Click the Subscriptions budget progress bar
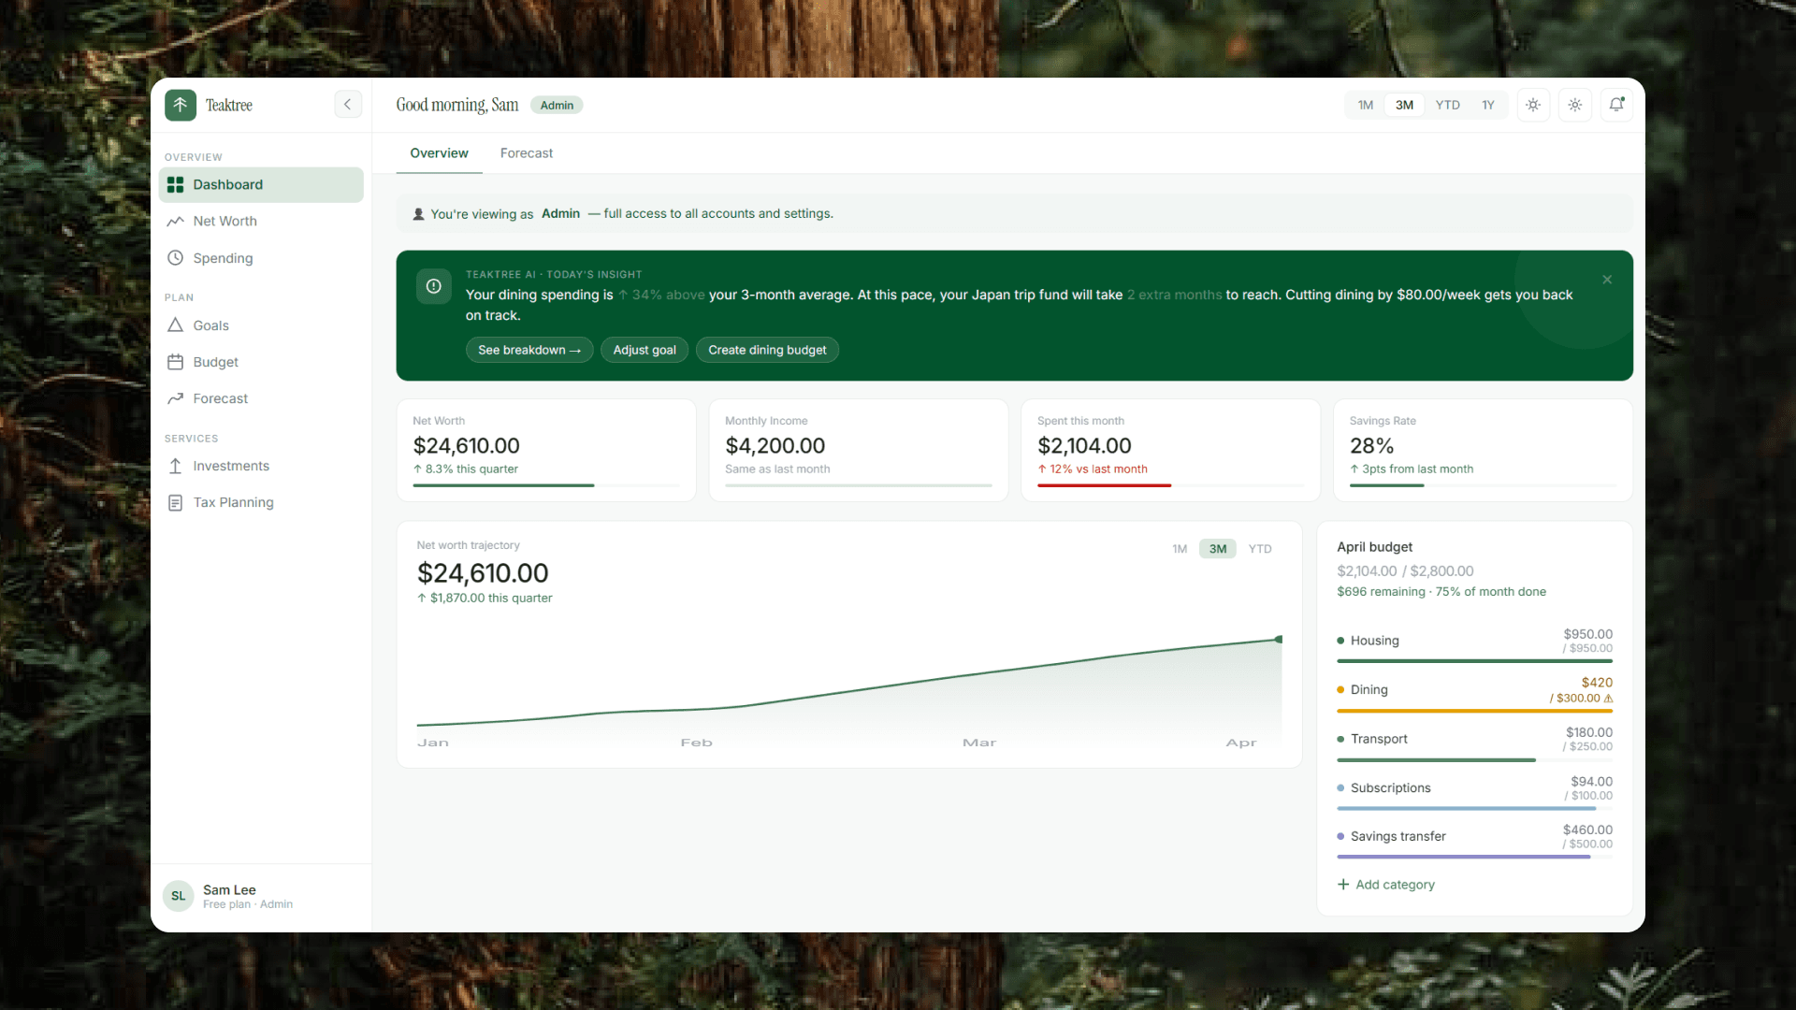Viewport: 1796px width, 1010px height. 1475,809
